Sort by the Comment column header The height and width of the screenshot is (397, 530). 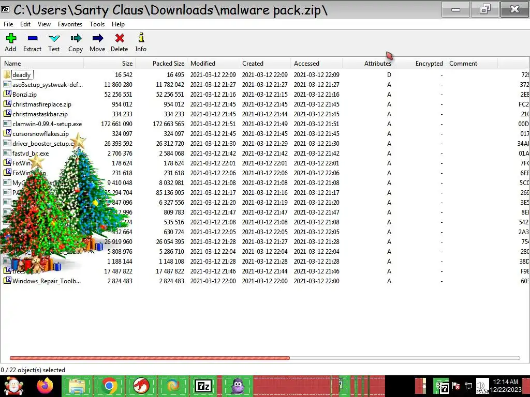coord(472,64)
